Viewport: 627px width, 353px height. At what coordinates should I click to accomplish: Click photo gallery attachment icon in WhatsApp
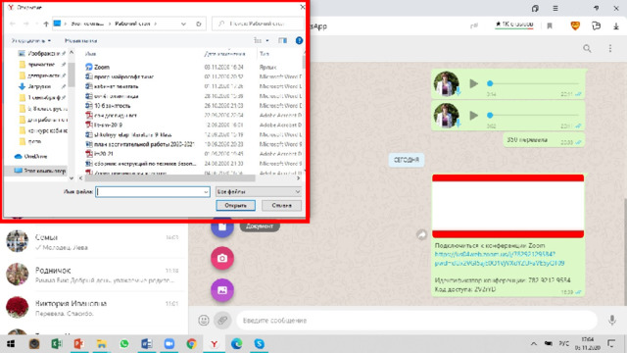click(222, 290)
